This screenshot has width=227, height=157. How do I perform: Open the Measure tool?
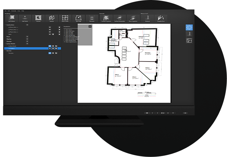point(148,18)
